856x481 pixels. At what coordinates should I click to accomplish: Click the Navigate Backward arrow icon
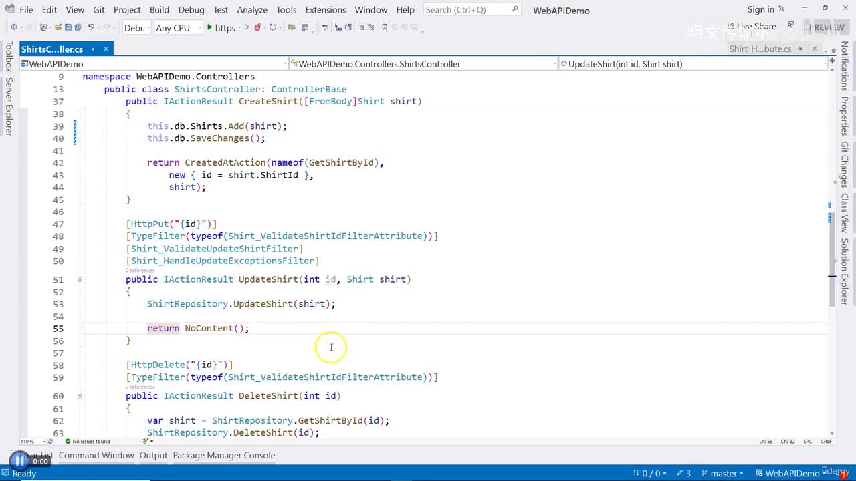(x=13, y=27)
